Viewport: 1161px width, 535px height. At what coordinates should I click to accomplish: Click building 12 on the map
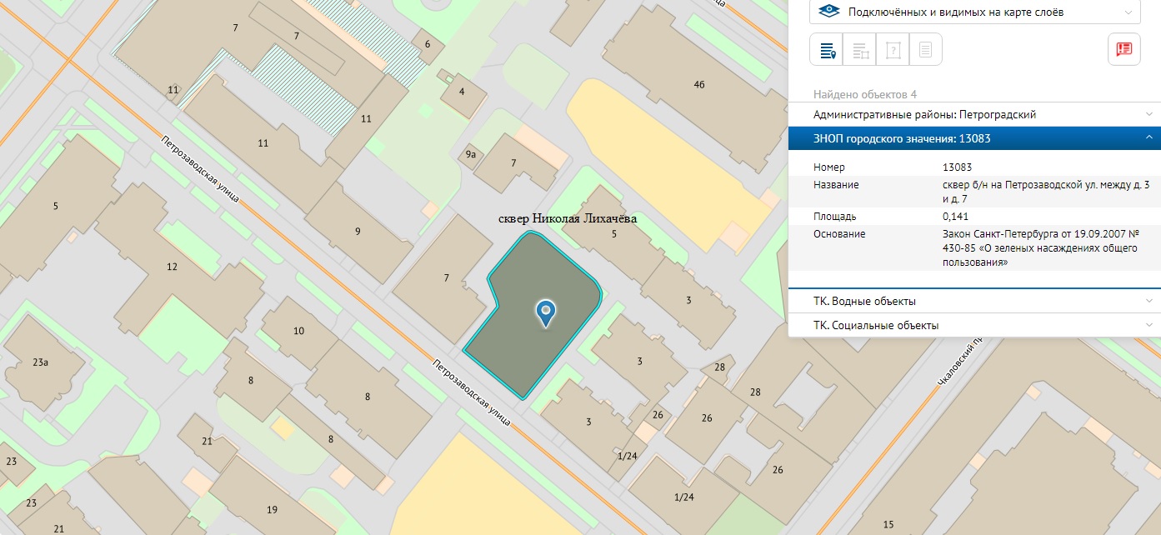[172, 267]
